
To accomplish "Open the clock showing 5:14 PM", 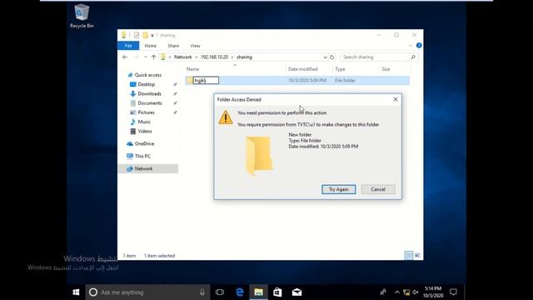I will click(x=433, y=292).
